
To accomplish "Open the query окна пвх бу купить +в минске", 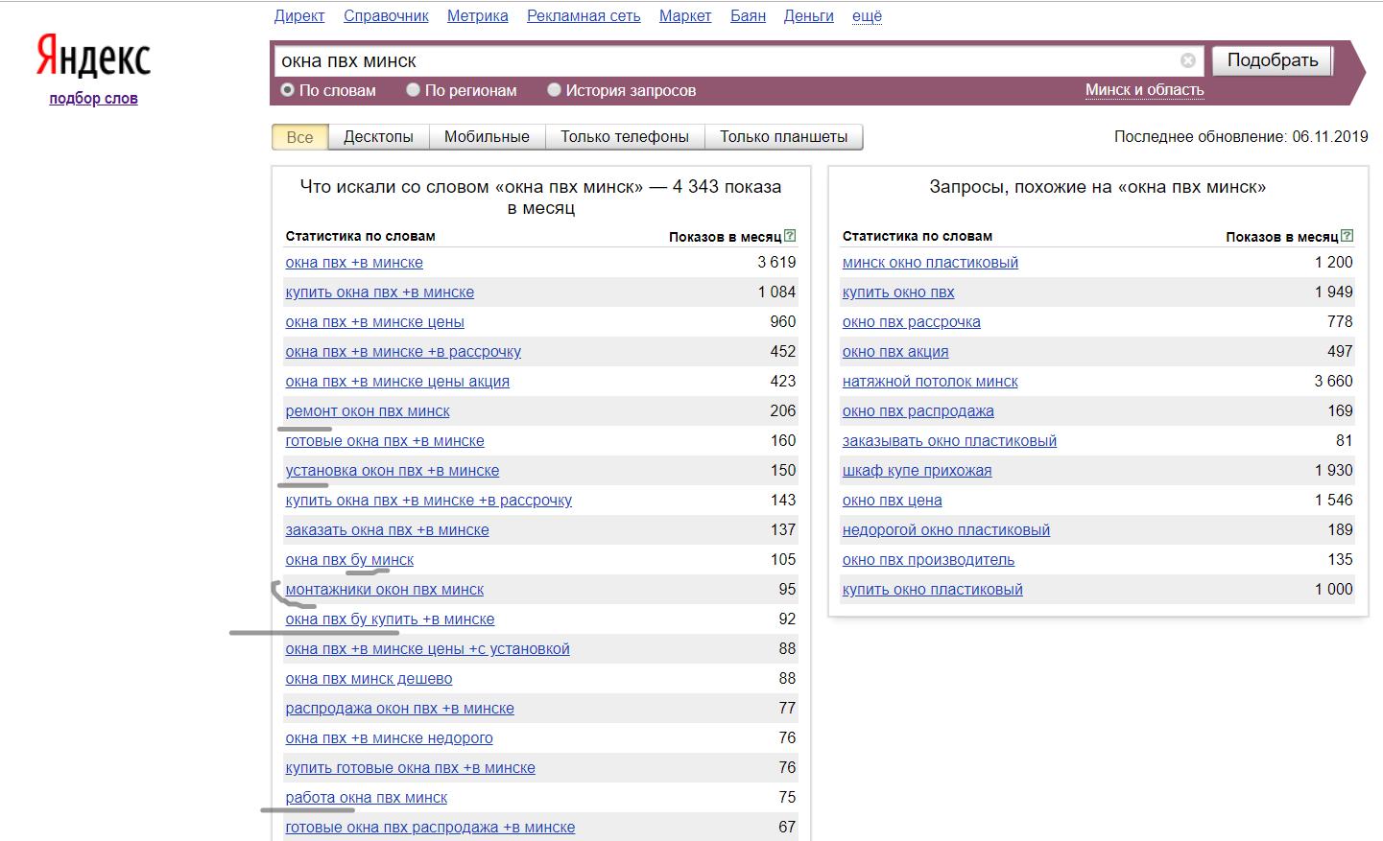I will click(x=390, y=619).
